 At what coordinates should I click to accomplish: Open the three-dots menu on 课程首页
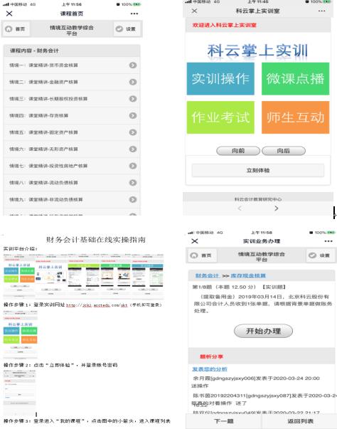point(134,14)
